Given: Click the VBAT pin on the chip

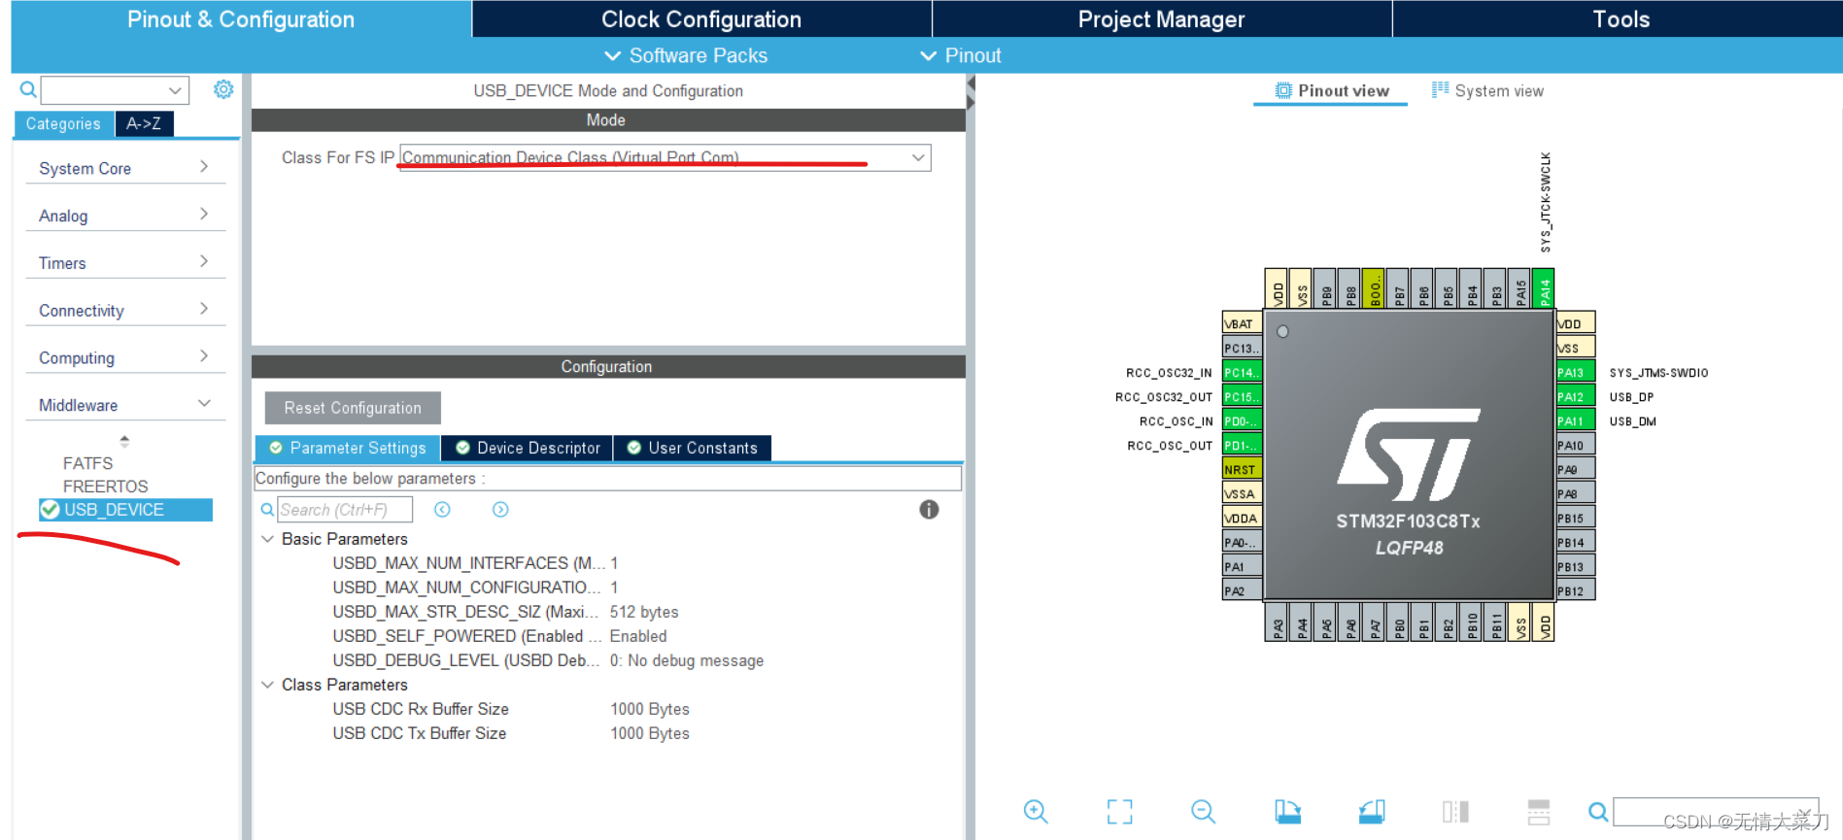Looking at the screenshot, I should tap(1242, 324).
